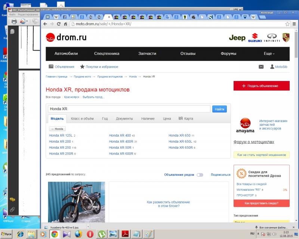This screenshot has width=299, height=239.
Task: Open Firefox from the taskbar
Action: (x=78, y=234)
